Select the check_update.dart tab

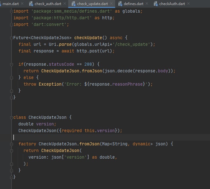tap(92, 4)
